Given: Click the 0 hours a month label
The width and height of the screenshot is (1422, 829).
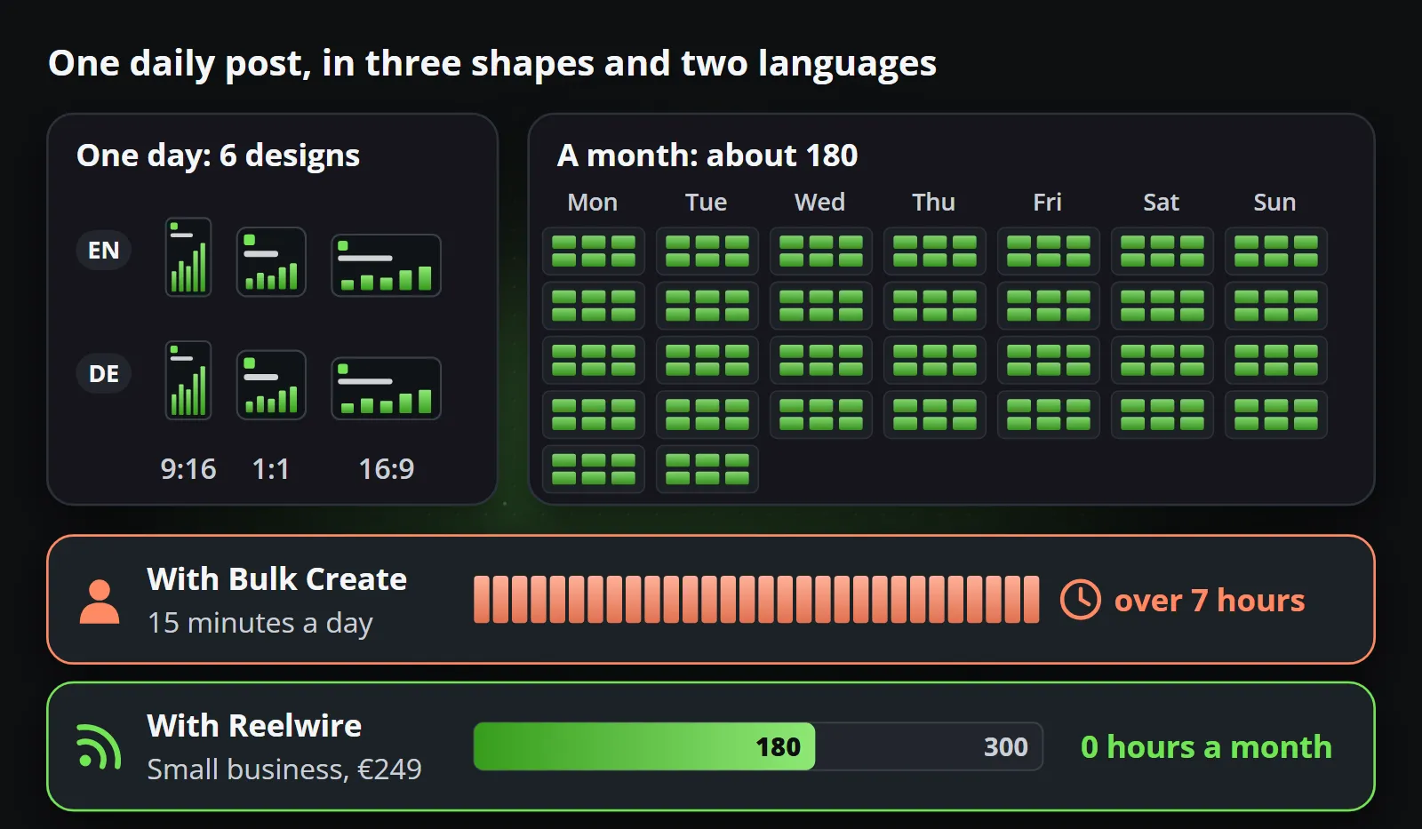Looking at the screenshot, I should tap(1206, 747).
